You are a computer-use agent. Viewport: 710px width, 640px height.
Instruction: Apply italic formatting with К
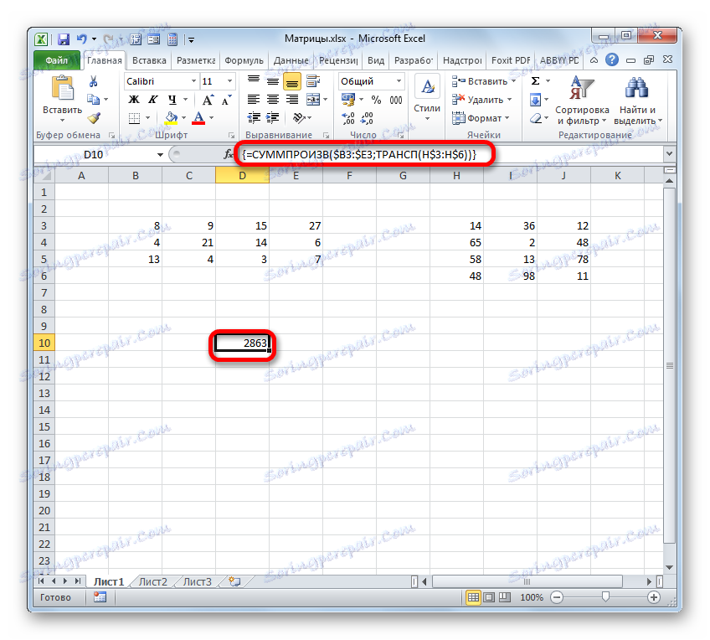coord(153,100)
